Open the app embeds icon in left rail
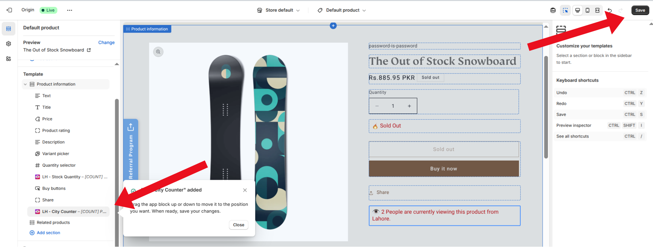The image size is (653, 247). click(x=9, y=59)
